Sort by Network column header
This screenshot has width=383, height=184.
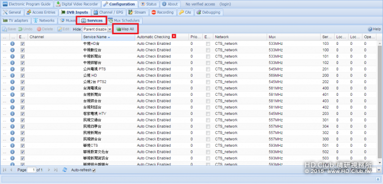pos(240,37)
